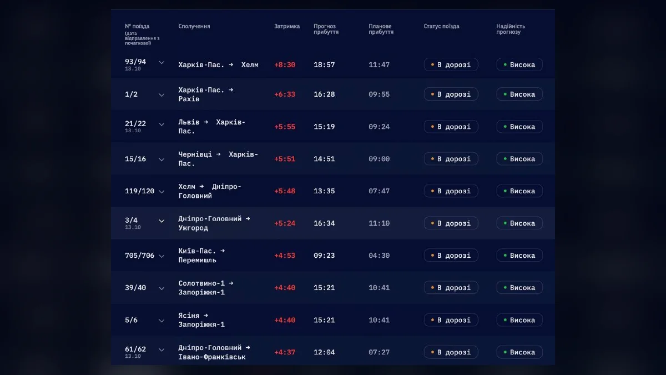Click forecast arrival time '15:19'

click(x=324, y=127)
